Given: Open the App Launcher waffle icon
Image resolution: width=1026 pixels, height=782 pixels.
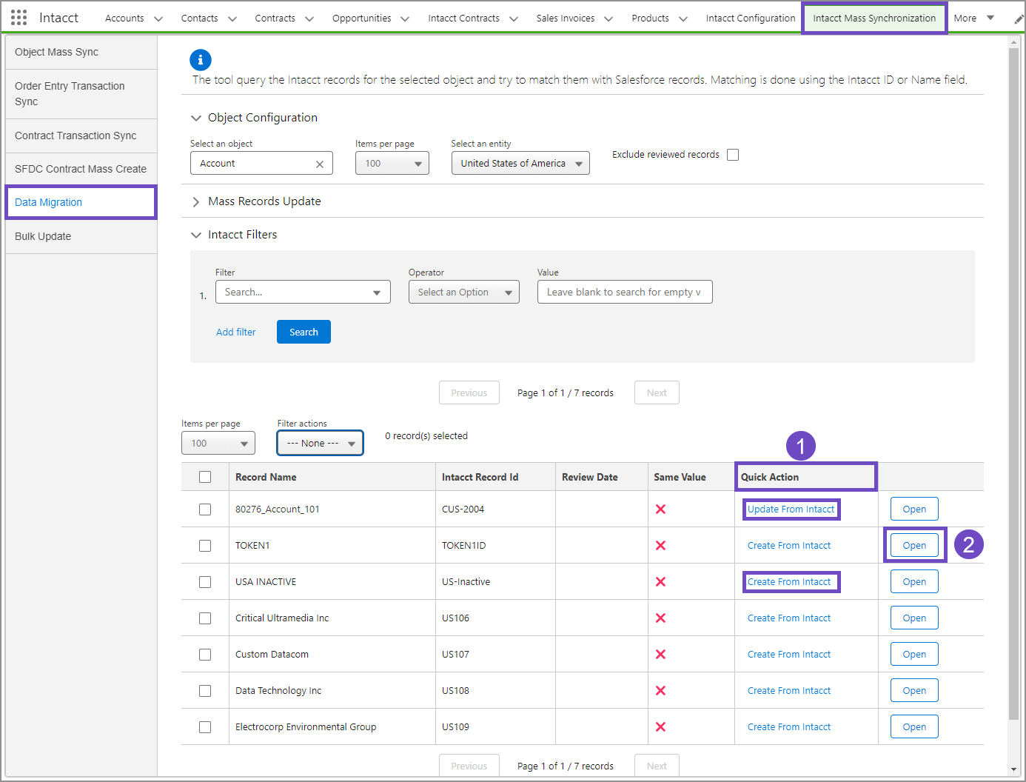Looking at the screenshot, I should click(x=19, y=17).
